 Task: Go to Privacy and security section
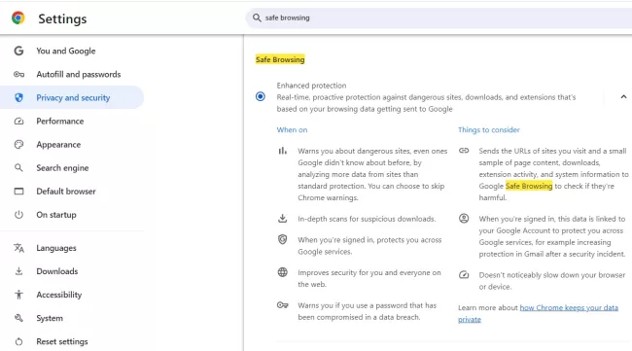pyautogui.click(x=72, y=97)
